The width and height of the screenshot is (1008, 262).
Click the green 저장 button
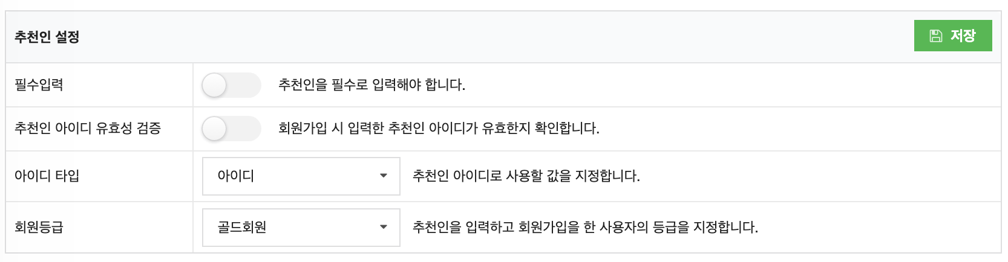pos(953,36)
